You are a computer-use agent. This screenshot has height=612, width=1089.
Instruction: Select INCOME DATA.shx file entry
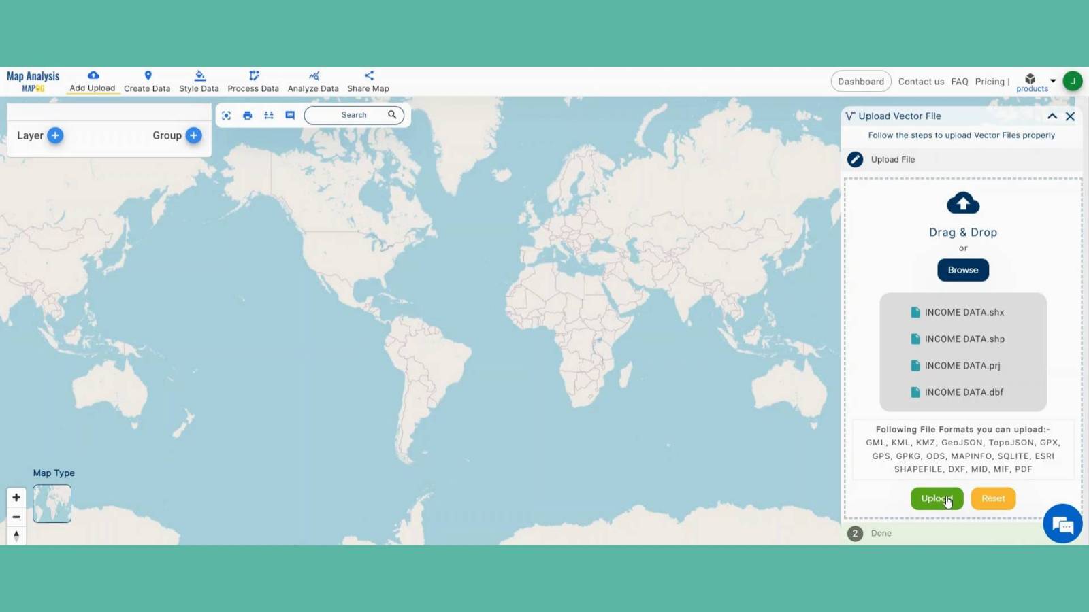958,313
